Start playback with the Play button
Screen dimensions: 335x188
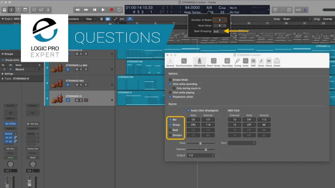[103, 10]
